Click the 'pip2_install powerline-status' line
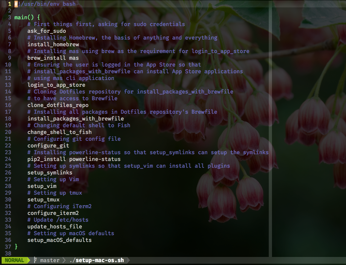Screen dimensions: 346x265 (x=74, y=159)
